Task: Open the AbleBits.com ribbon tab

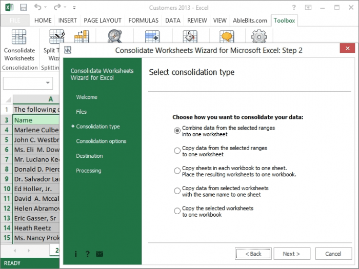Action: click(249, 20)
